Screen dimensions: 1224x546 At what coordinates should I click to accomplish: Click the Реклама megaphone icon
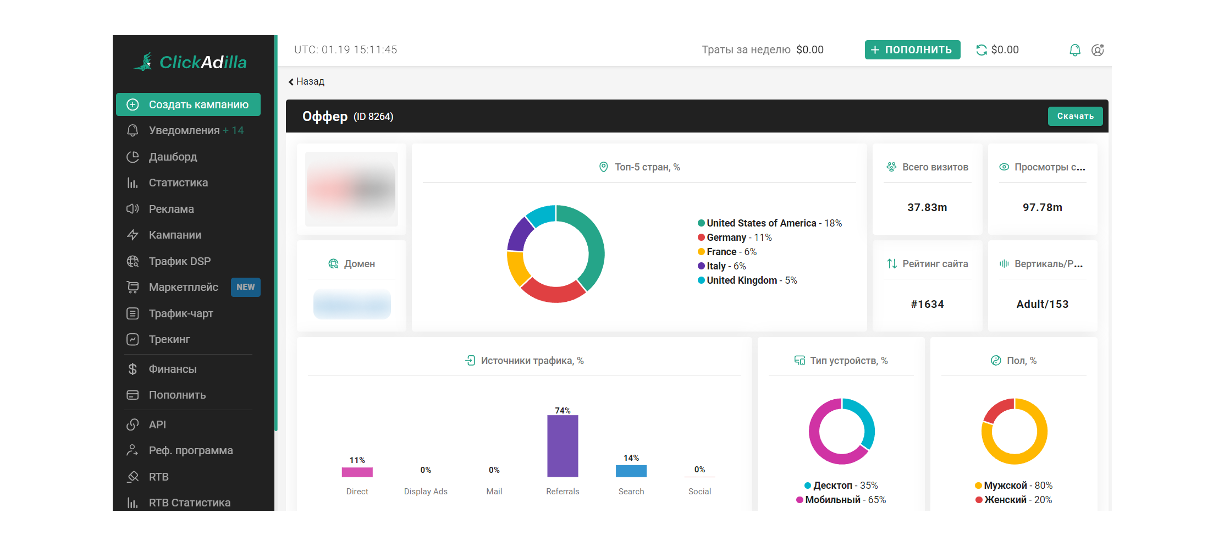point(133,209)
